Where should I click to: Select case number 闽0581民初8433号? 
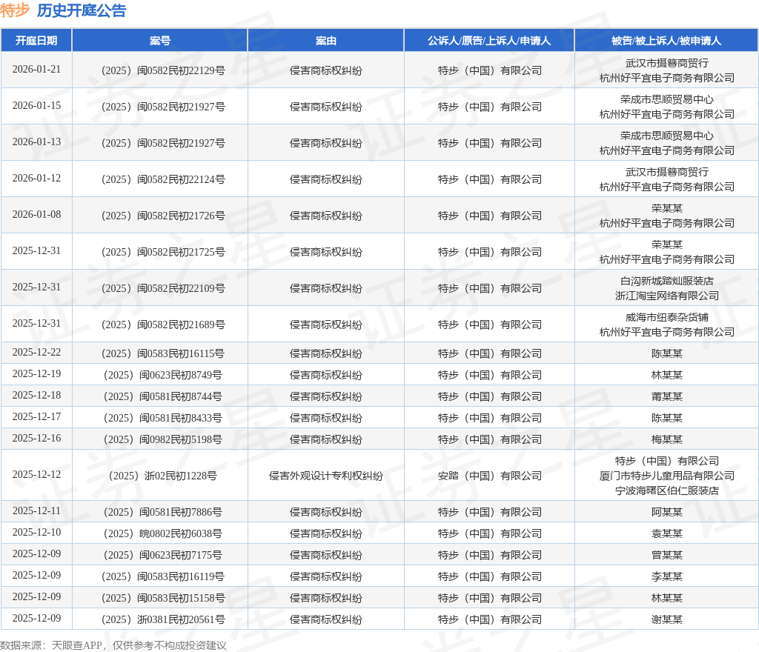163,418
